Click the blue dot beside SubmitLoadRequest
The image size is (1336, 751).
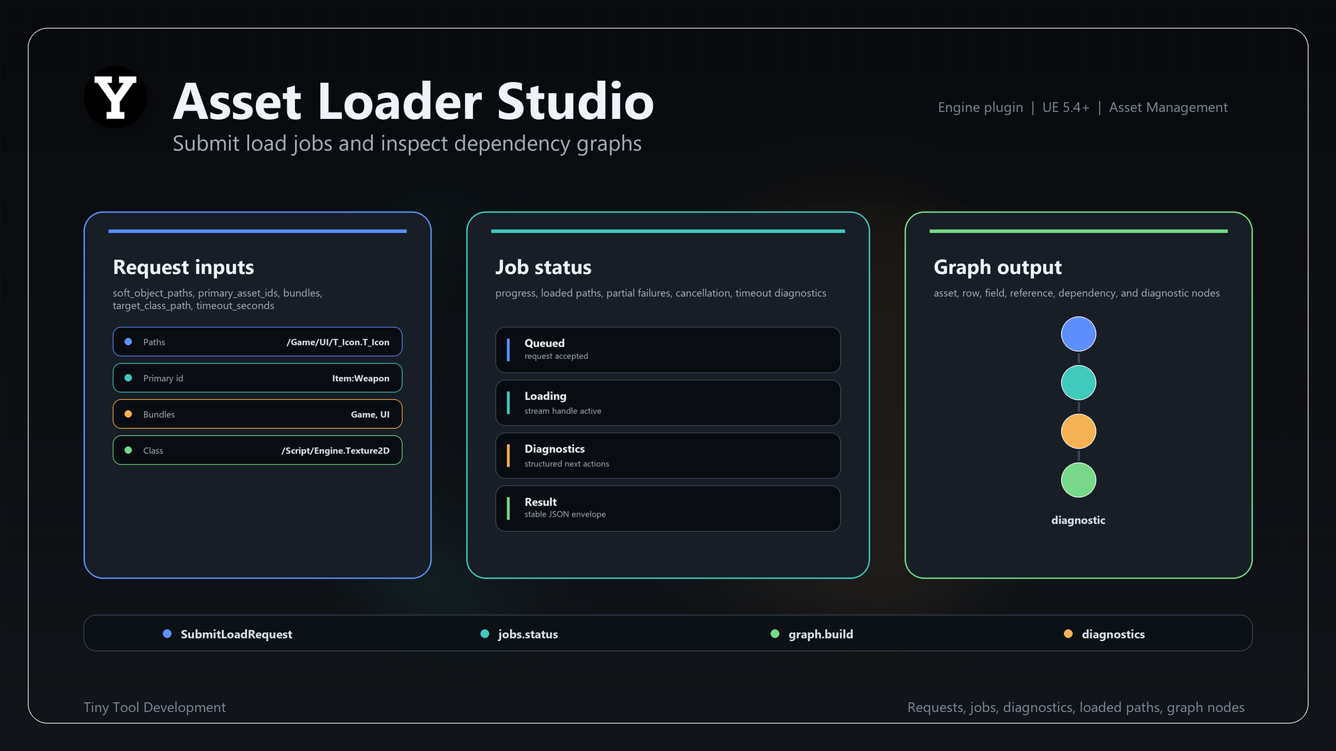[167, 633]
